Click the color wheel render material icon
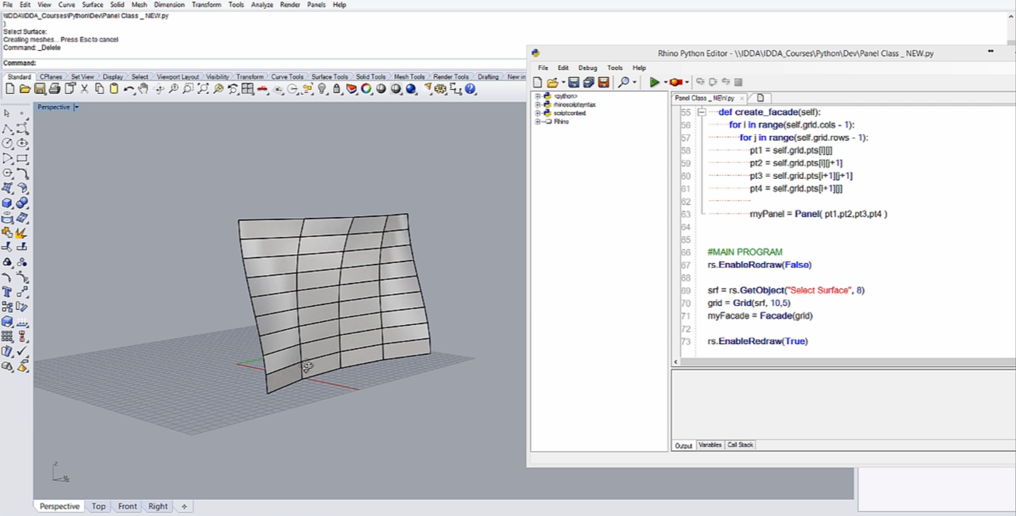Viewport: 1016px width, 516px height. 366,89
